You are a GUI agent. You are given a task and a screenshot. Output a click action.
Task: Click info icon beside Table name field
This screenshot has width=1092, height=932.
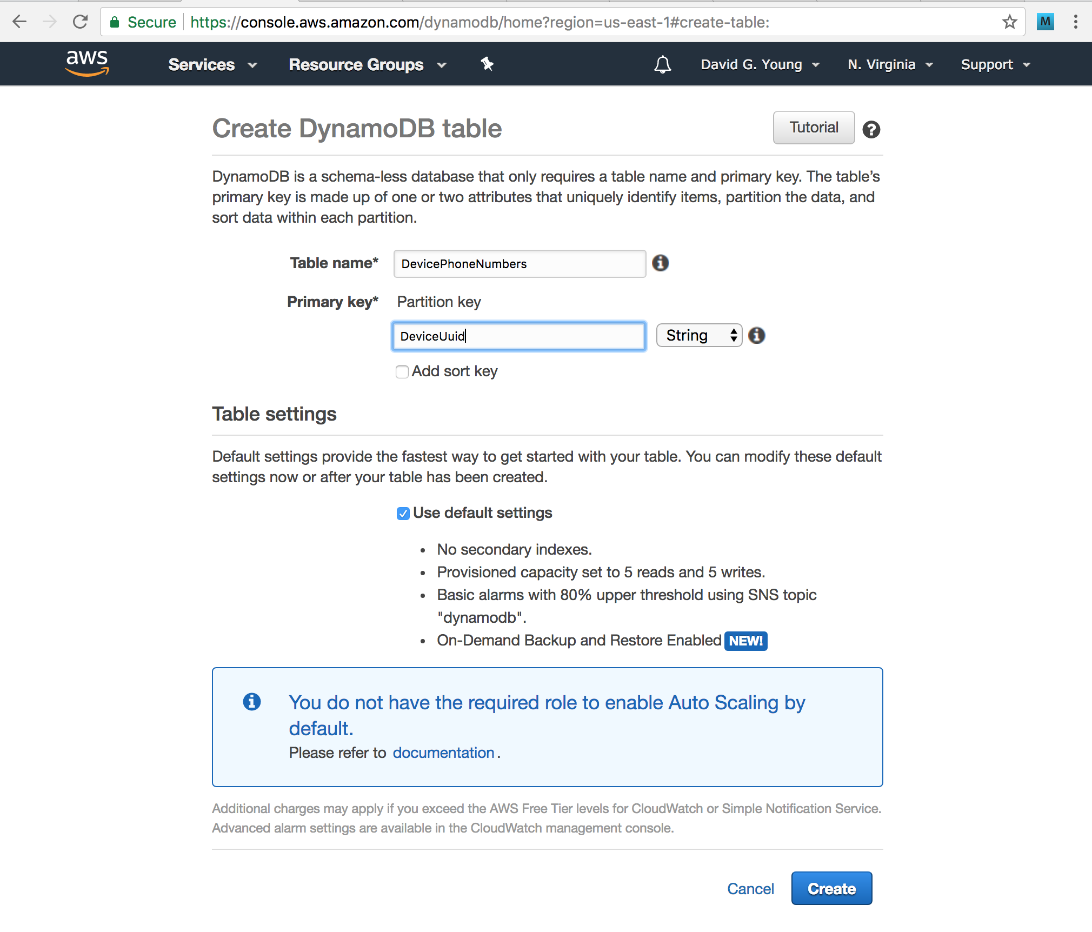point(660,263)
